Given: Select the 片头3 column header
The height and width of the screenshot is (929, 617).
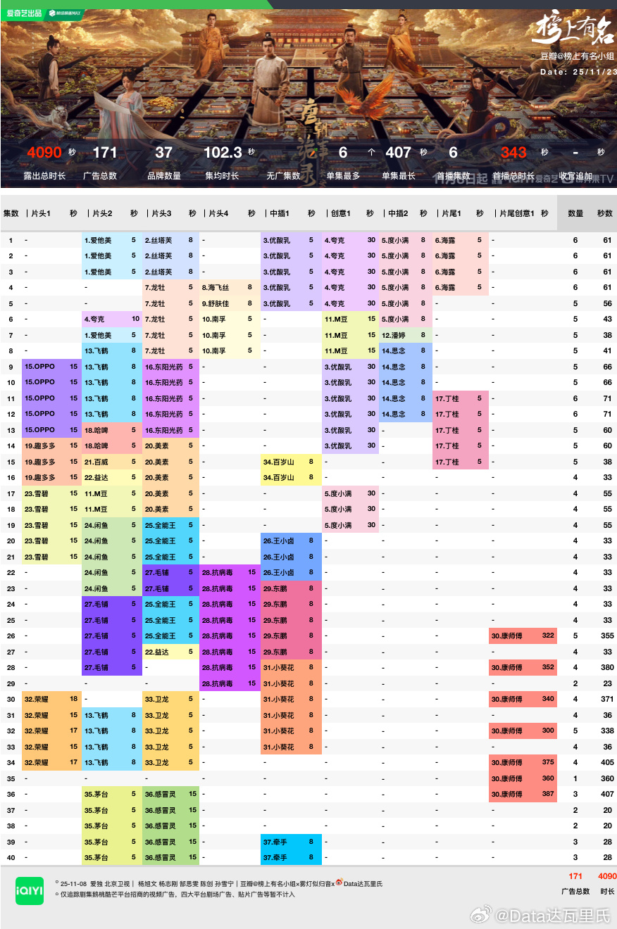Looking at the screenshot, I should point(158,213).
